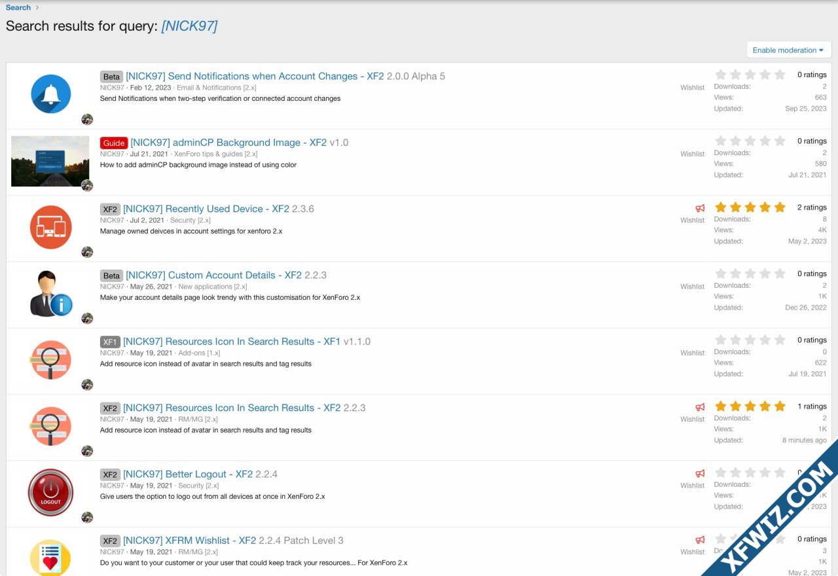Click the gold rating stars for Recently Used Device

coord(750,207)
